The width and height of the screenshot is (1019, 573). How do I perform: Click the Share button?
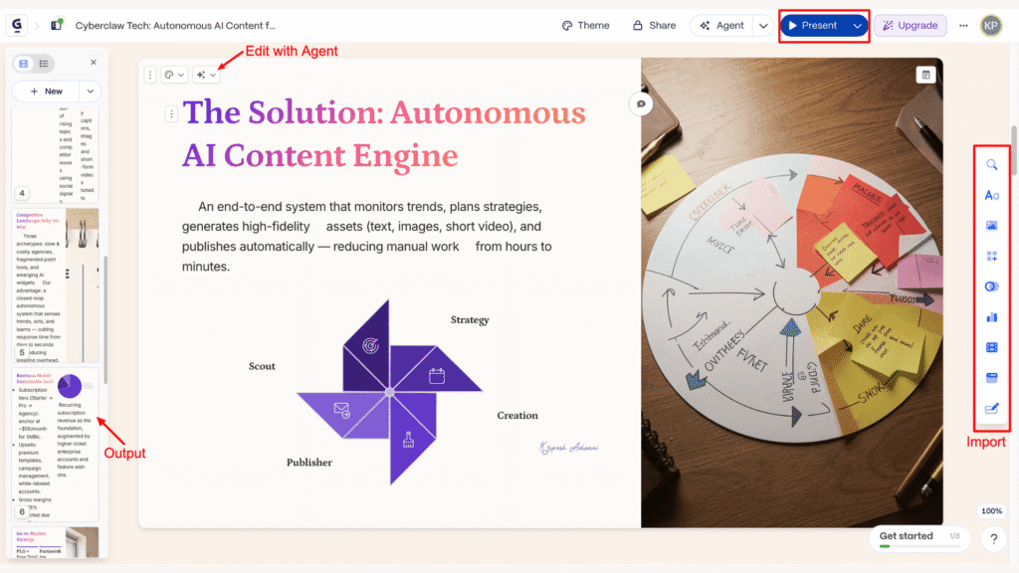[654, 25]
